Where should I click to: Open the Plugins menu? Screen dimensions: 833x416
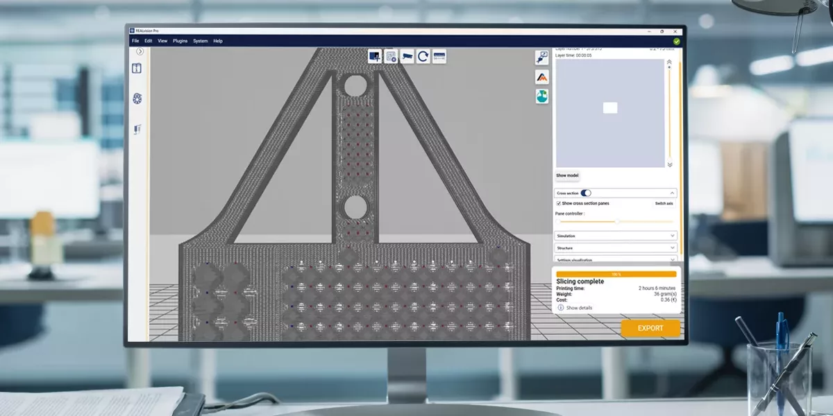(180, 41)
